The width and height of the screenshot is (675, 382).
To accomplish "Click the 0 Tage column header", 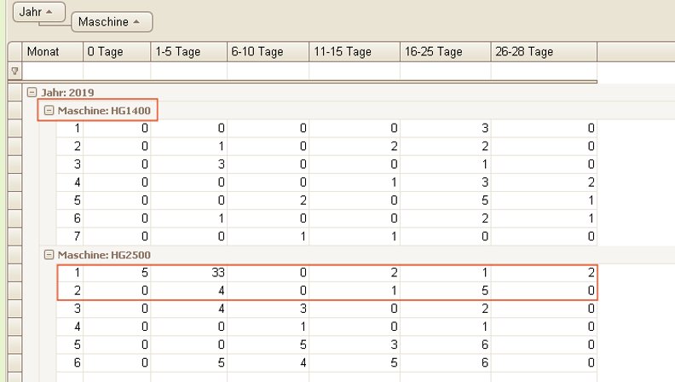I will pyautogui.click(x=117, y=52).
